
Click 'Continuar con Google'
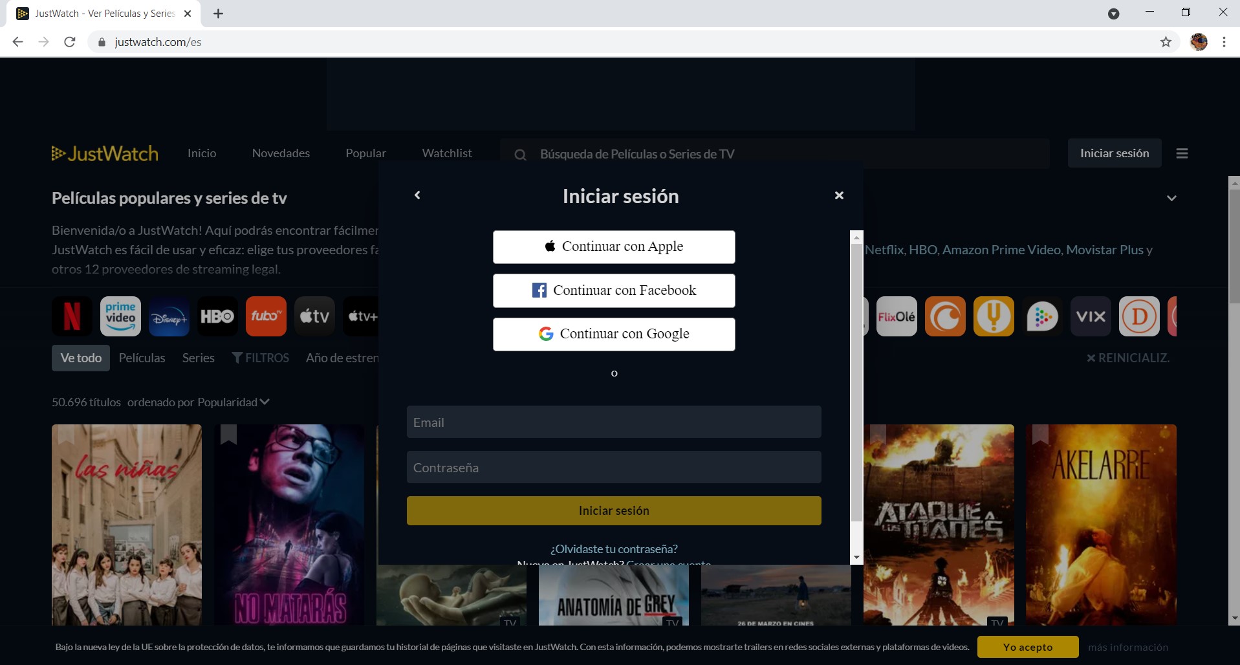click(613, 334)
